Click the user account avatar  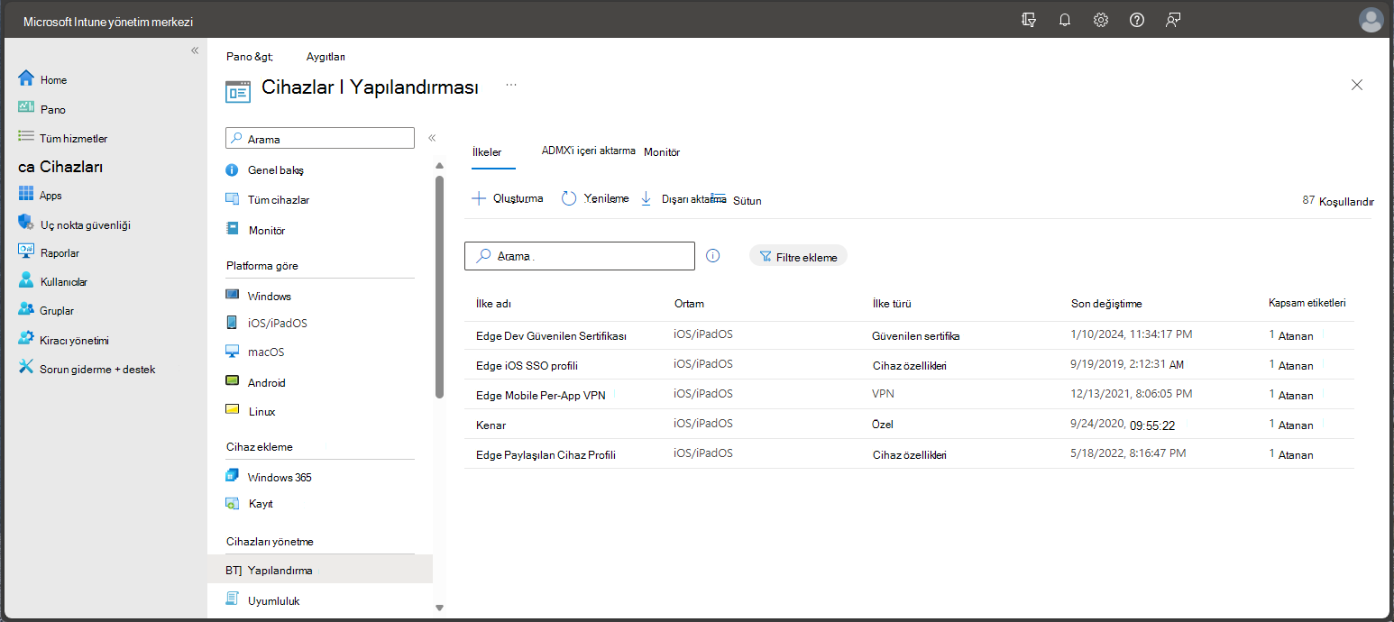[1371, 20]
